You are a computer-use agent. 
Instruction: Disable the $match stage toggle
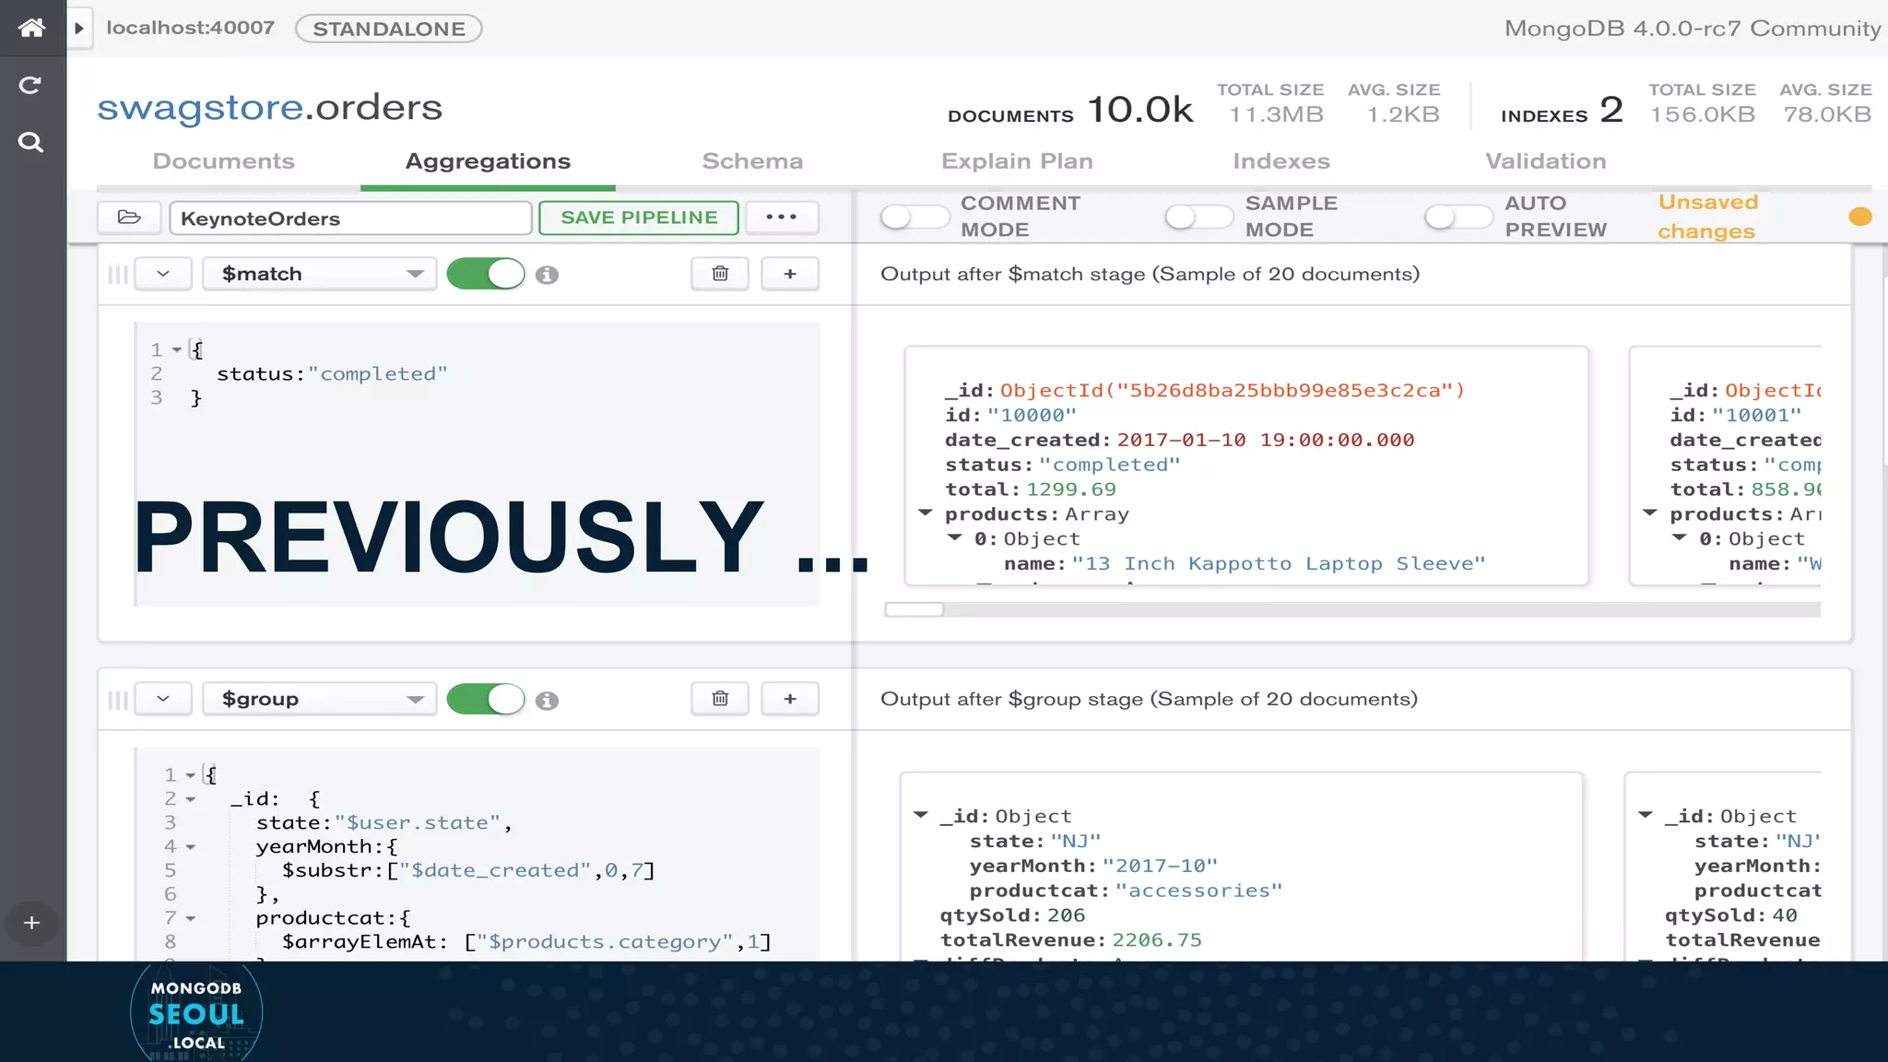[486, 274]
